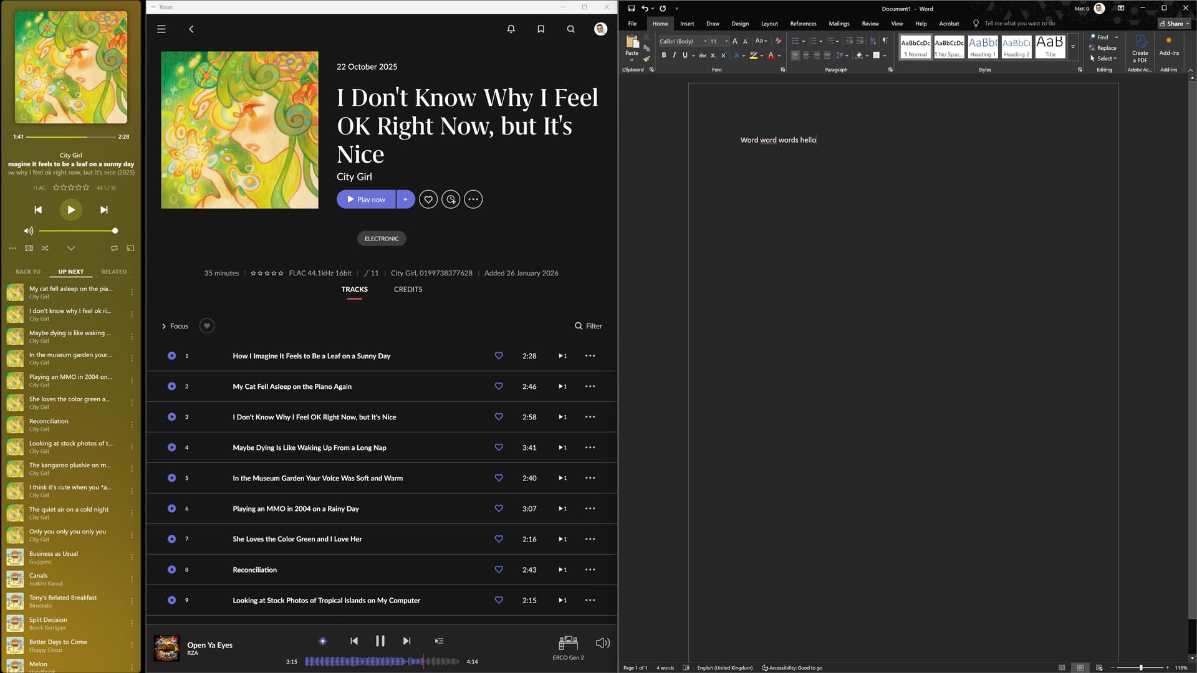Viewport: 1197px width, 673px height.
Task: Click the ELECTRONIC genre tag
Action: (382, 239)
